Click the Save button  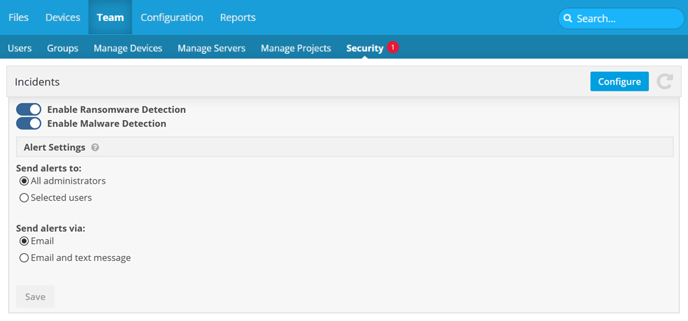click(35, 297)
